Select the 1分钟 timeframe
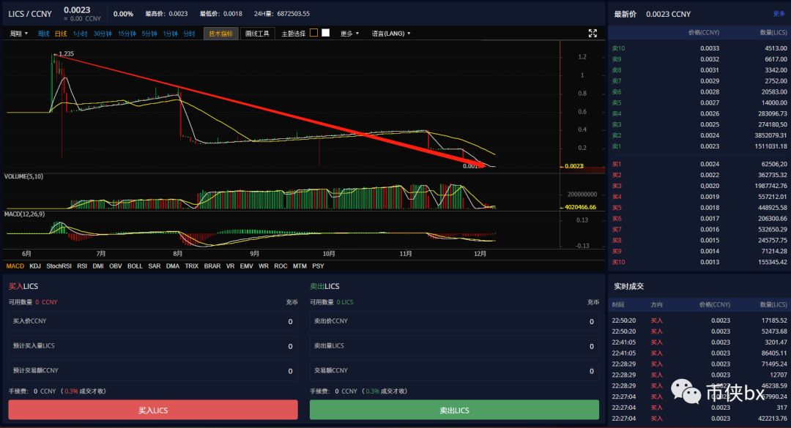The image size is (791, 428). (x=171, y=34)
